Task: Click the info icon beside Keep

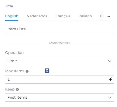Action: [x=17, y=89]
